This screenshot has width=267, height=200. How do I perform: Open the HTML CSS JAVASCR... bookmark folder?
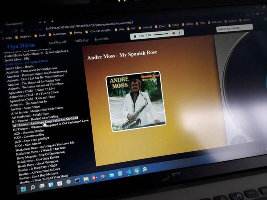pos(99,31)
